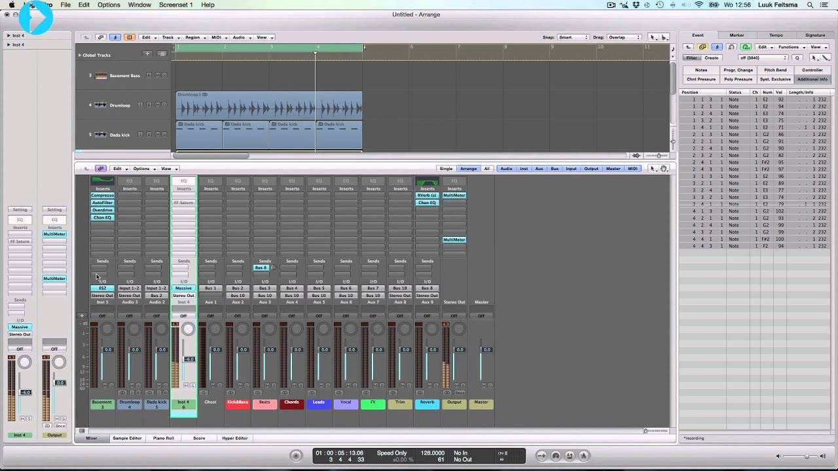Click the FF Saturn insert slot
Image resolution: width=838 pixels, height=471 pixels.
click(x=183, y=203)
